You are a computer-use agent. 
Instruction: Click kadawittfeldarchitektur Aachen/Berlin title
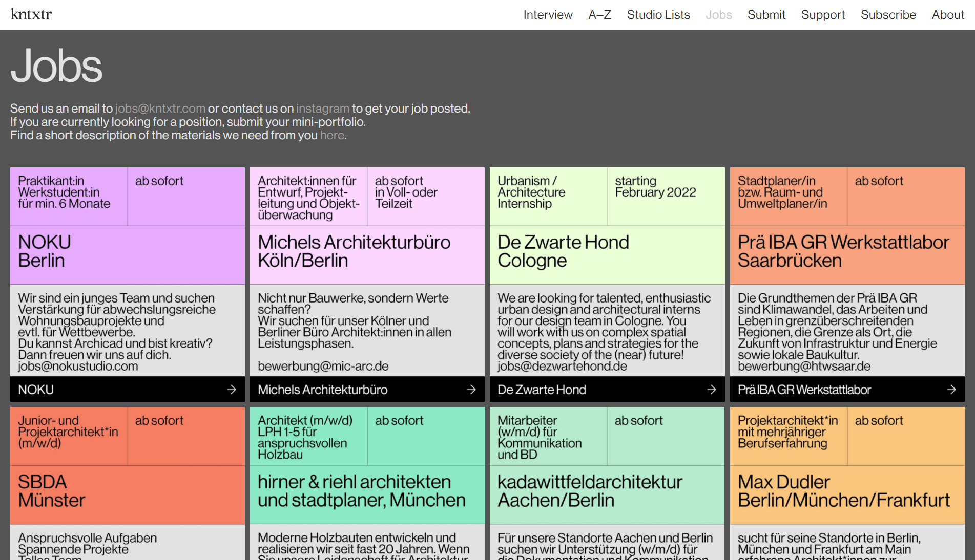coord(590,491)
